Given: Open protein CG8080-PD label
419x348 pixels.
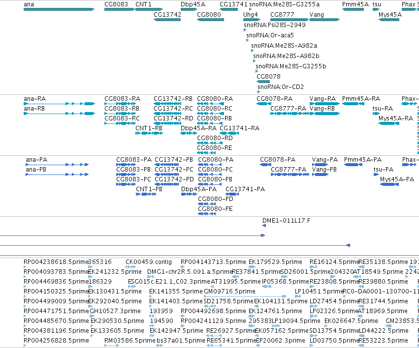Looking at the screenshot, I should click(216, 199).
